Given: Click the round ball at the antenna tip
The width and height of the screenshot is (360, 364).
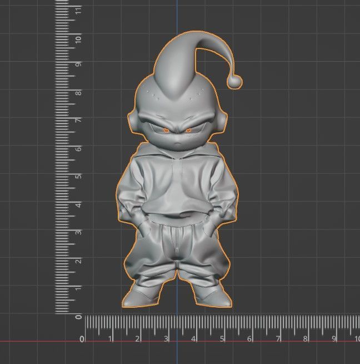Looking at the screenshot, I should (x=234, y=82).
